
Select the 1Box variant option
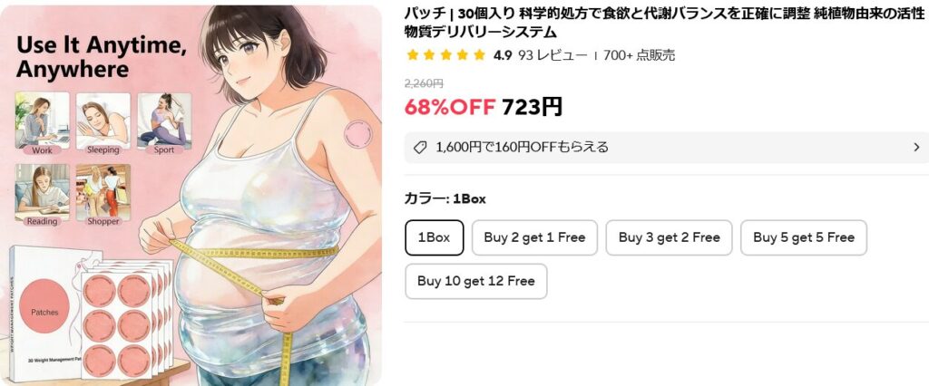pos(434,237)
